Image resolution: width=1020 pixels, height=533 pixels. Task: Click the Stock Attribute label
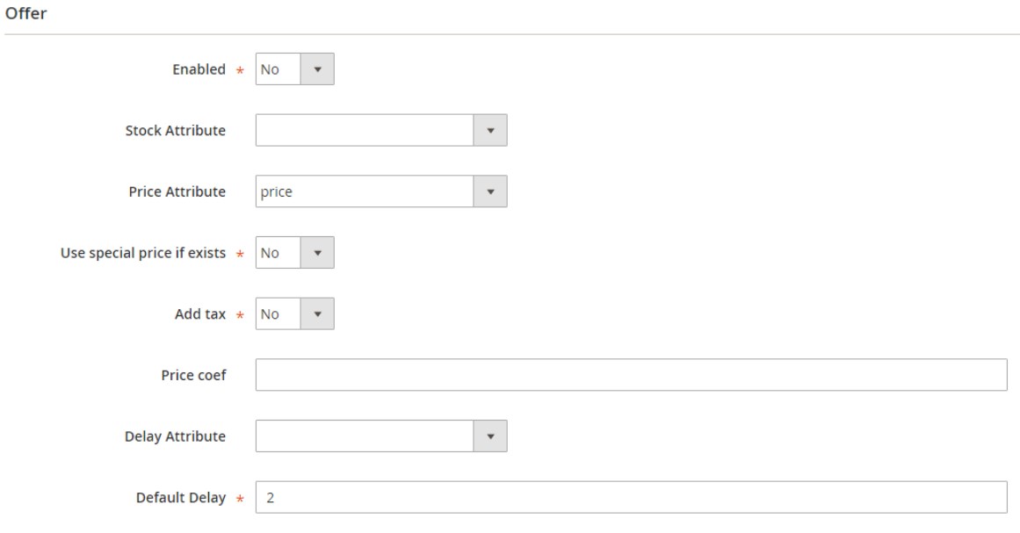point(175,131)
